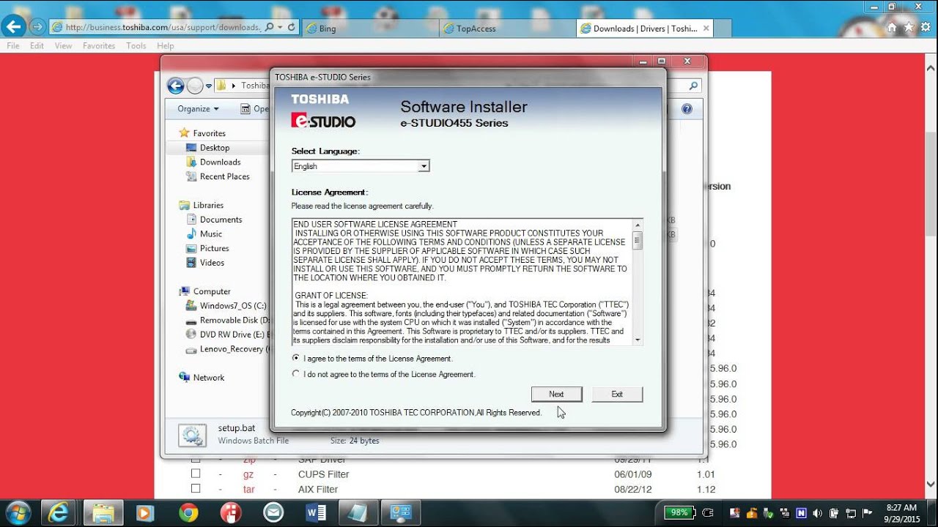This screenshot has height=527, width=938.
Task: Open Downloads in Explorer sidebar
Action: [x=220, y=162]
